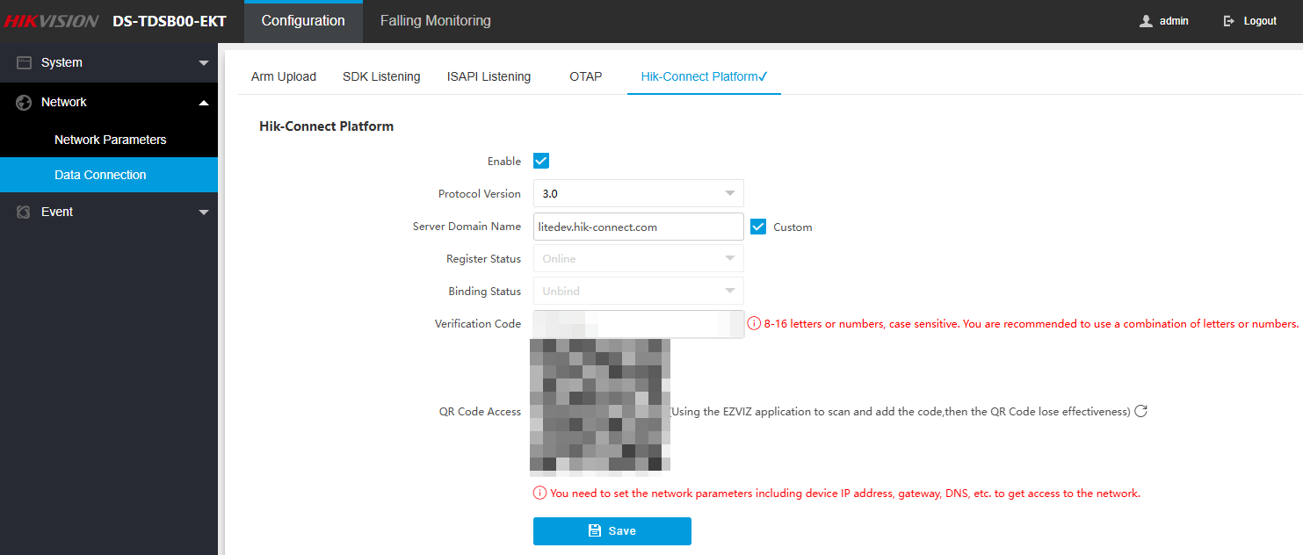Click the admin user icon
Screen dimensions: 1303x555
point(1146,21)
